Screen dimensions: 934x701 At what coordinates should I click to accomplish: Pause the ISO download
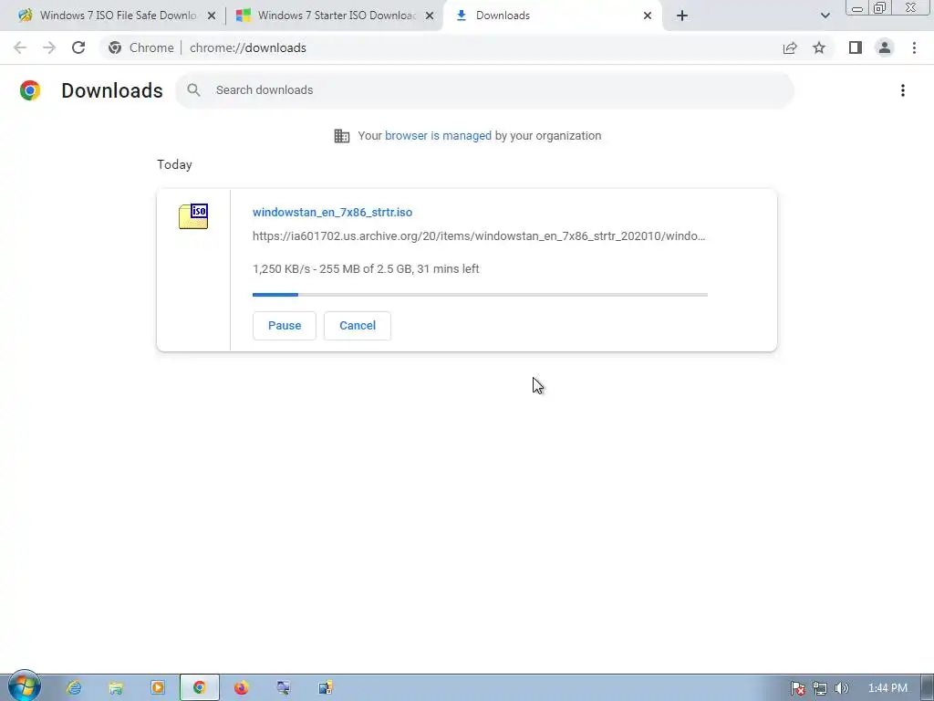tap(285, 326)
